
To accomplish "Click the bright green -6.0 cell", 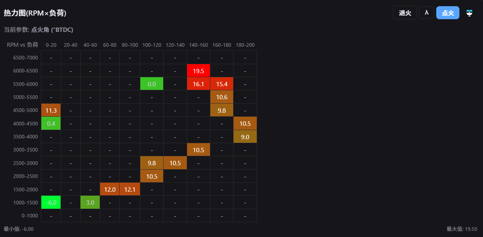I will click(51, 202).
